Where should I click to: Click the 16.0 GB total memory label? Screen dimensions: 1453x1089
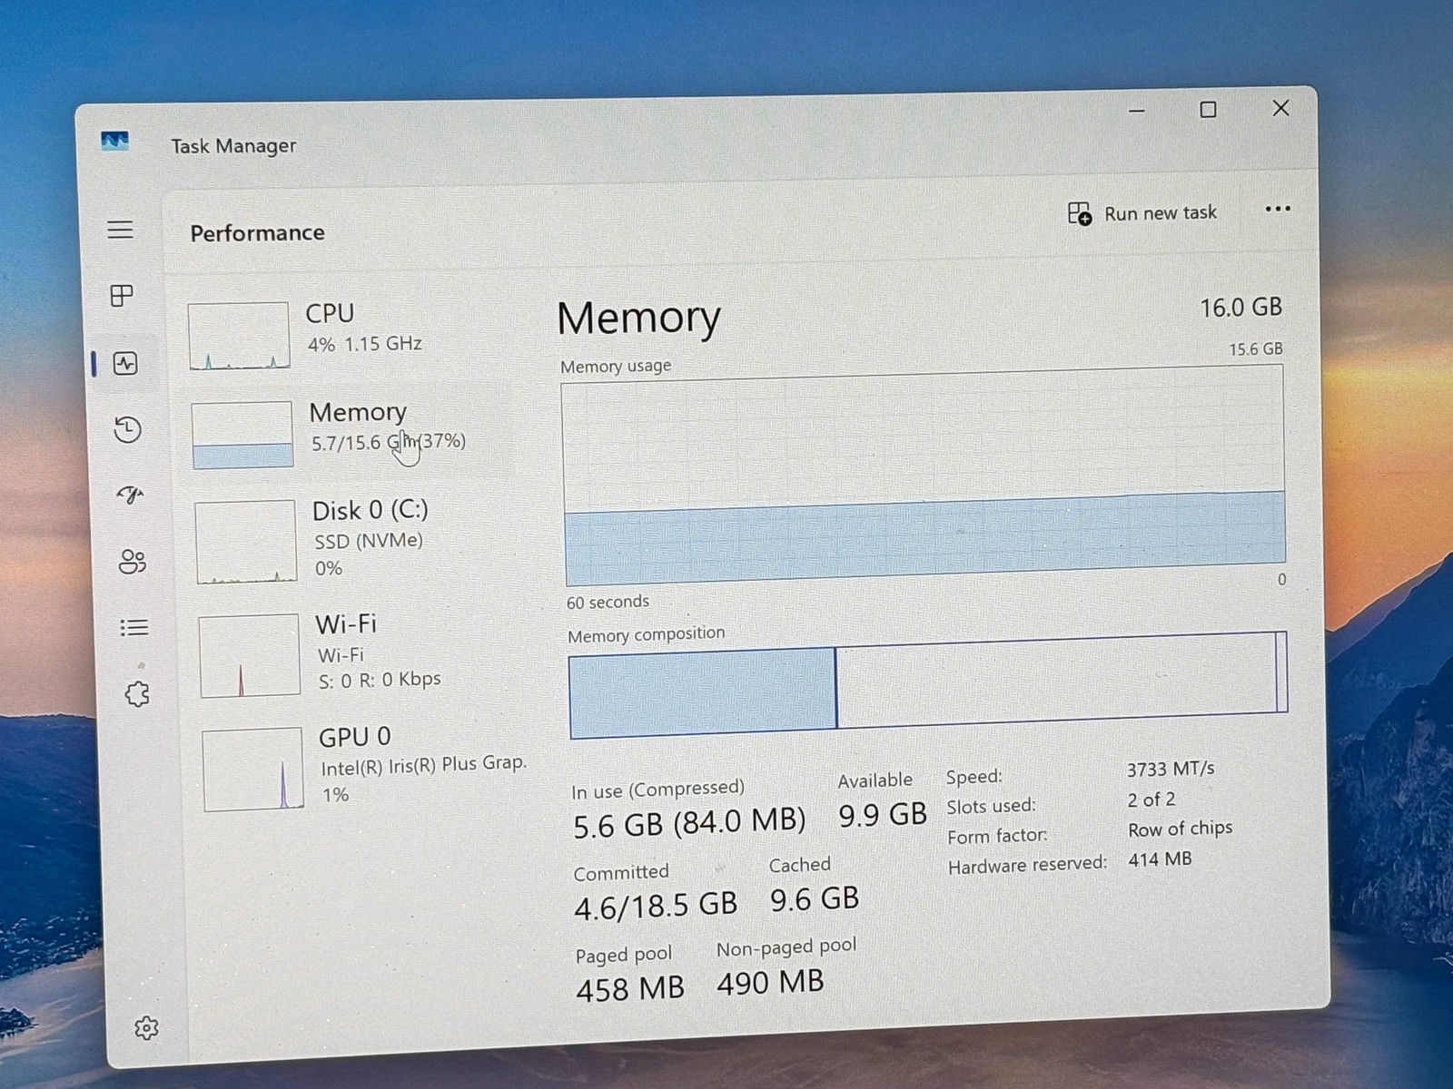(x=1240, y=308)
